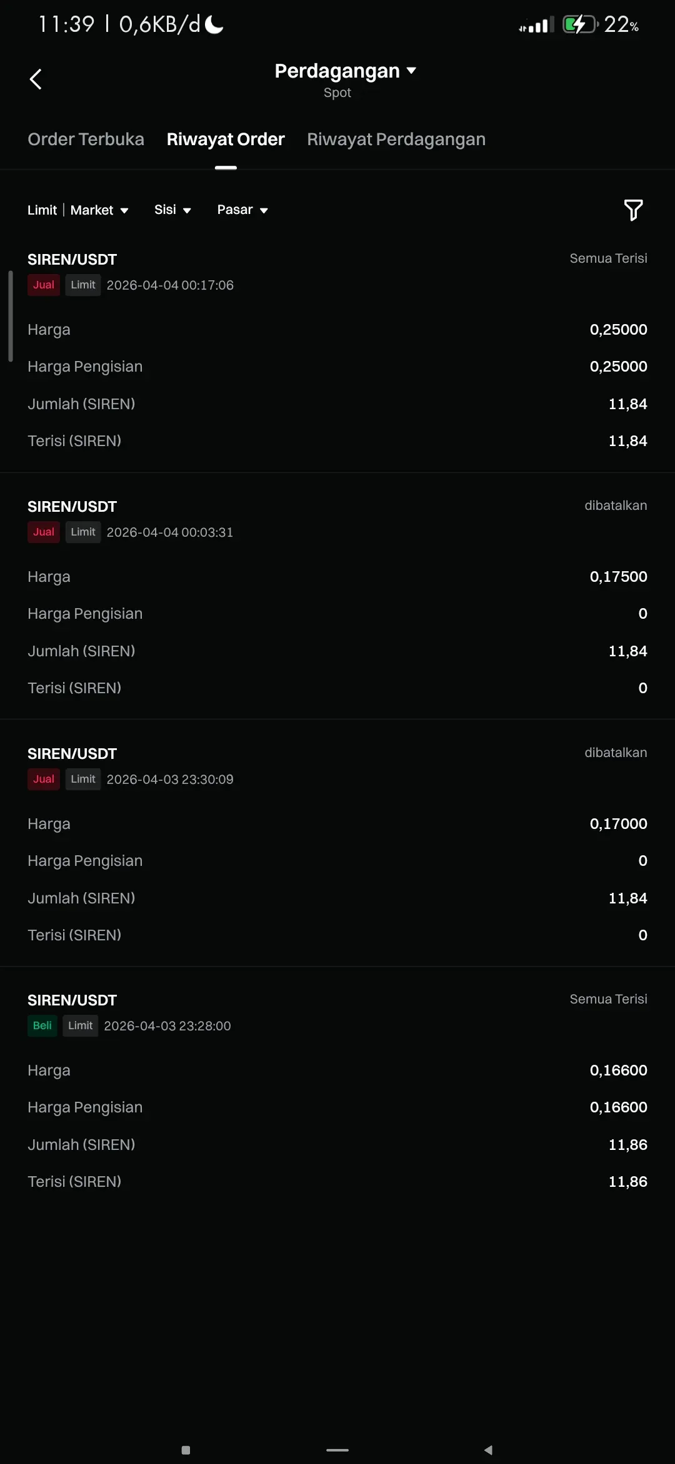Tap the Android back triangle icon

point(488,1450)
